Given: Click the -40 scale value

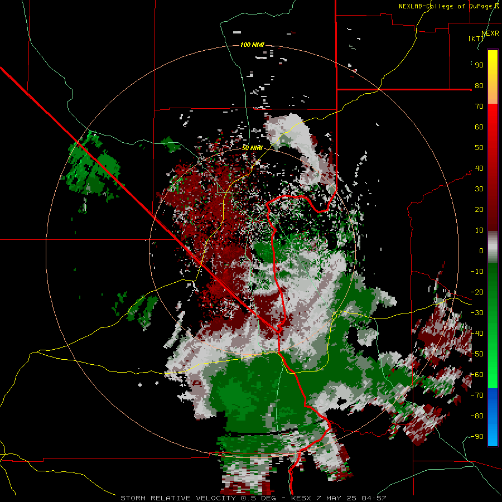Looking at the screenshot, I should tap(477, 334).
